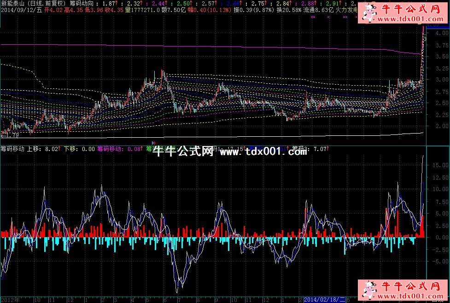Click the red up arrow after 筹码3 7.07
The height and width of the screenshot is (303, 450).
pos(328,149)
